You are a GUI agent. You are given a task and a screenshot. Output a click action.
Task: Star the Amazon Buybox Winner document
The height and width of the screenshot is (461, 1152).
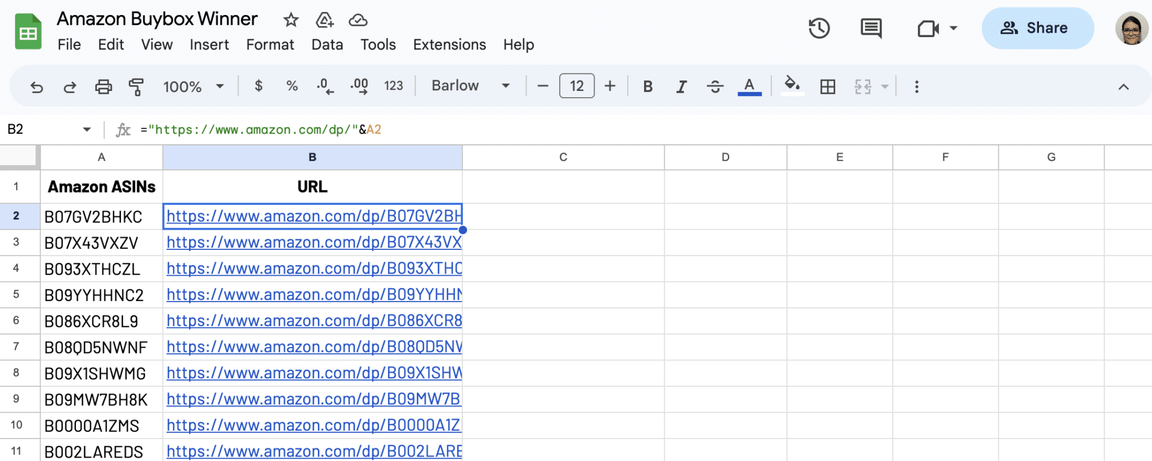[291, 20]
